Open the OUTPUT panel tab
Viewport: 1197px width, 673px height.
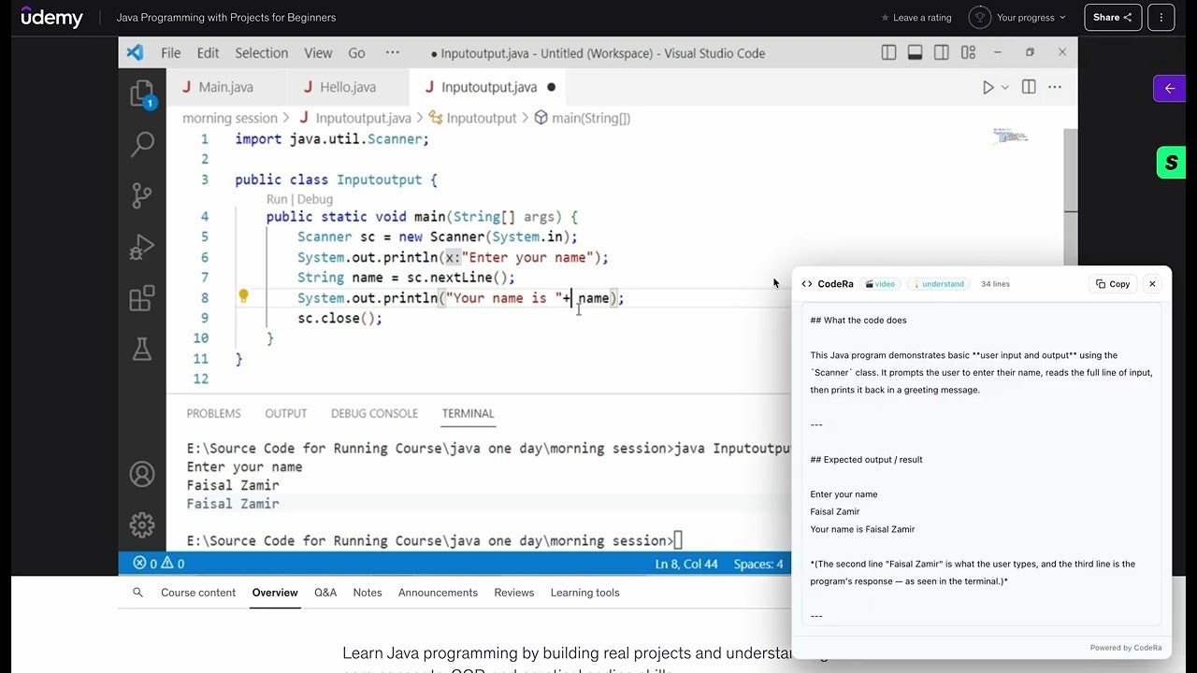click(285, 413)
